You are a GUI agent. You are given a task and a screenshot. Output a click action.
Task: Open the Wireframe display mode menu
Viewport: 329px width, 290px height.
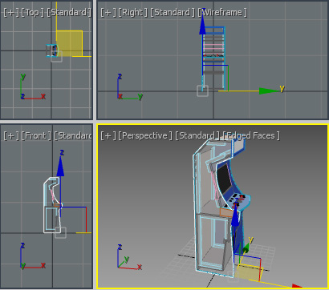coord(222,12)
